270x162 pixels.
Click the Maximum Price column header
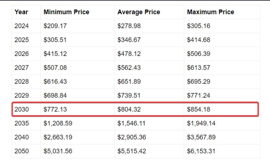211,12
